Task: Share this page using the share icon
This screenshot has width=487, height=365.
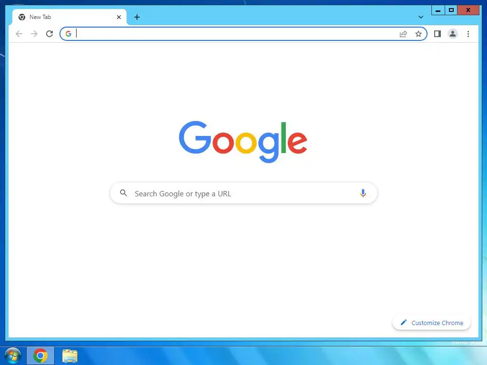Action: pyautogui.click(x=403, y=34)
